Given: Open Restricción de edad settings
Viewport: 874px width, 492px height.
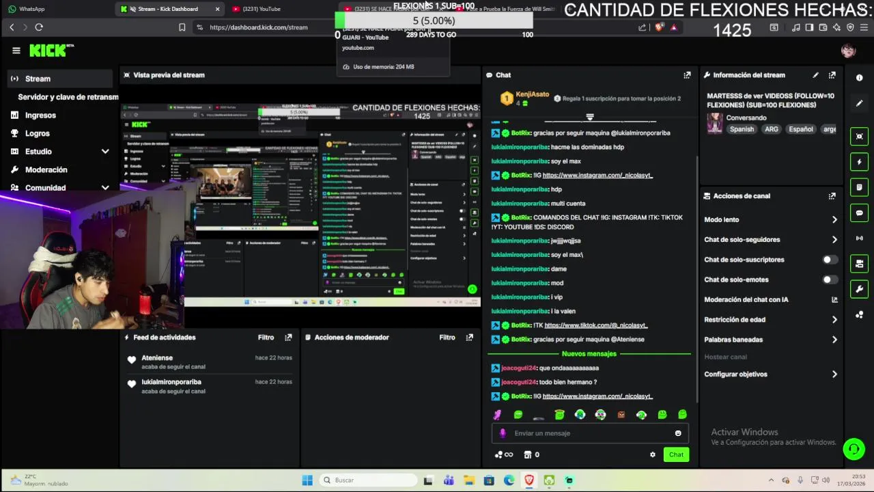Looking at the screenshot, I should coord(771,320).
